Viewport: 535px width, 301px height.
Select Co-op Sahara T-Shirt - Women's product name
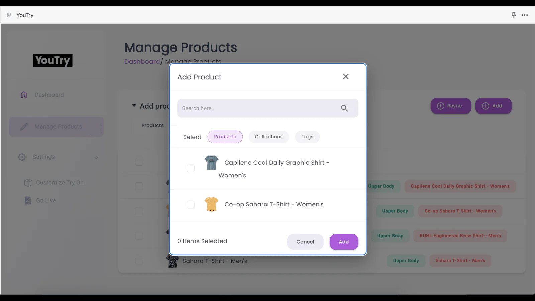click(274, 204)
